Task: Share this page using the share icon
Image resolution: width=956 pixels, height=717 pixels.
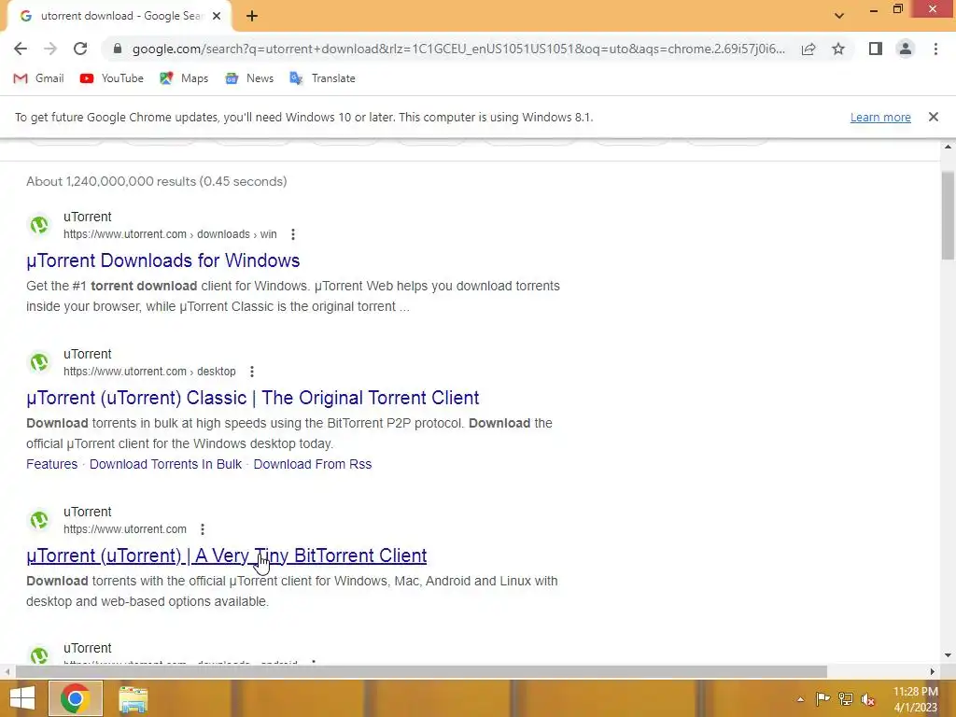Action: [x=808, y=49]
